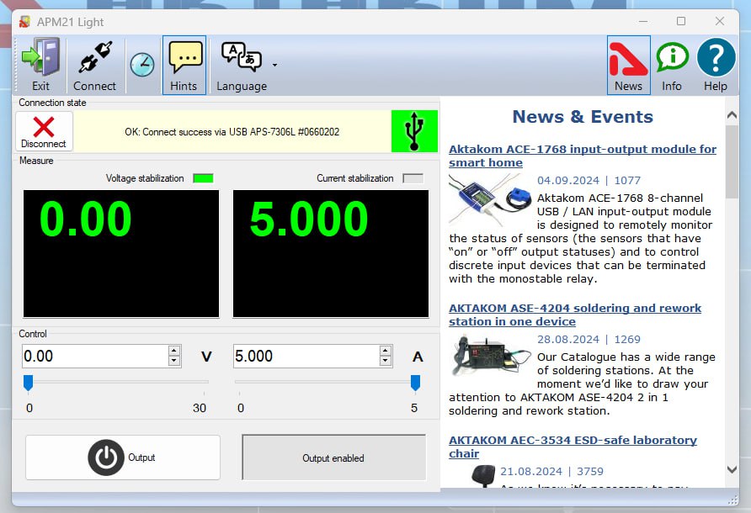Image resolution: width=751 pixels, height=513 pixels.
Task: Toggle the Hints speech bubble icon
Action: pos(184,57)
